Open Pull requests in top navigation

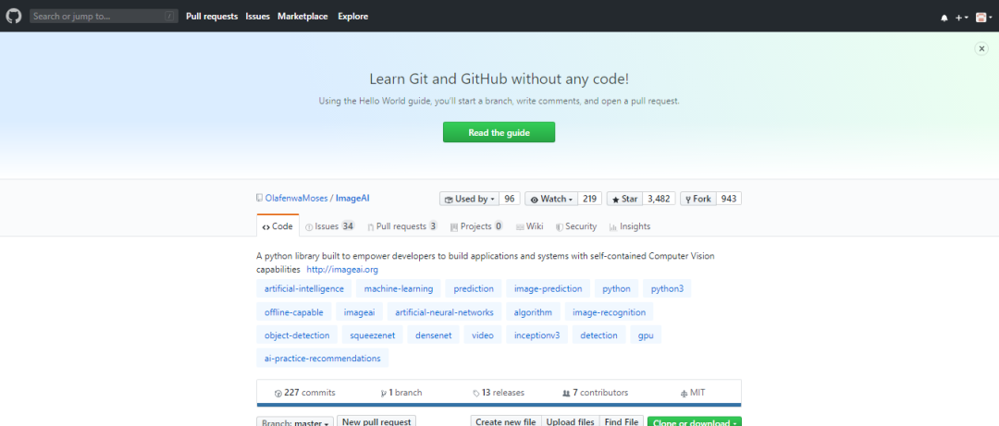coord(212,17)
